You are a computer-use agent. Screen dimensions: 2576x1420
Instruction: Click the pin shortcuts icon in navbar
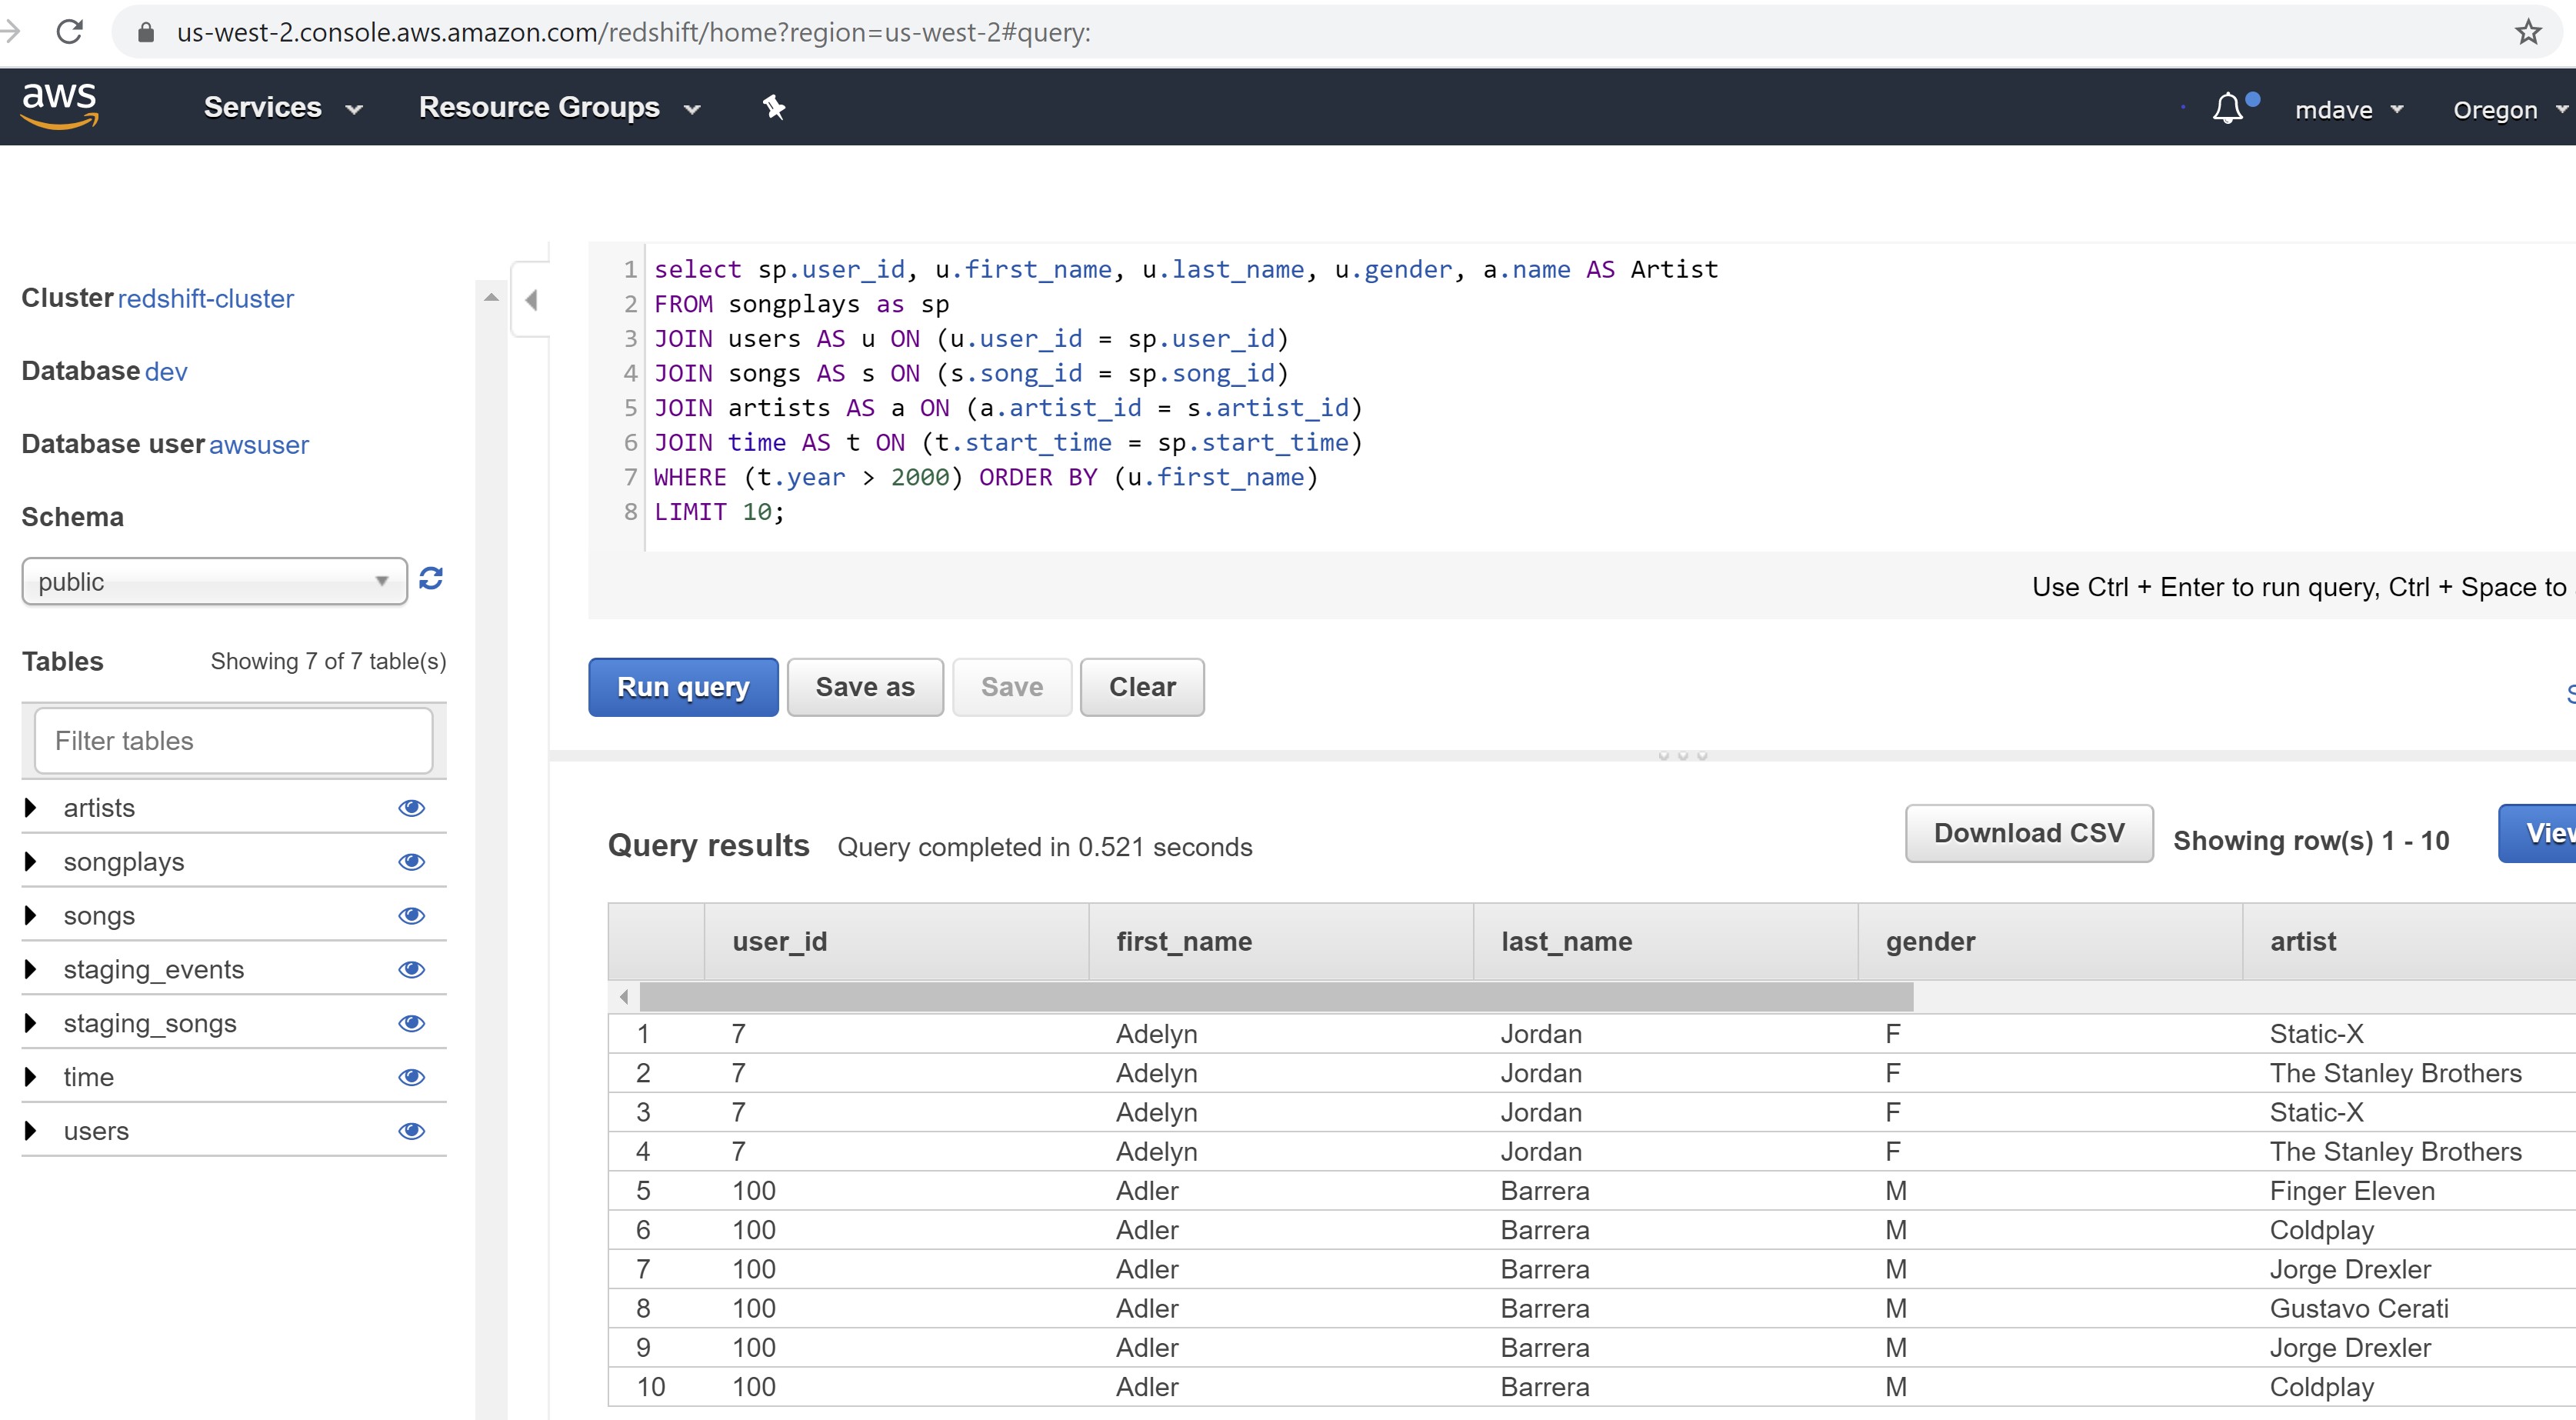pos(774,107)
